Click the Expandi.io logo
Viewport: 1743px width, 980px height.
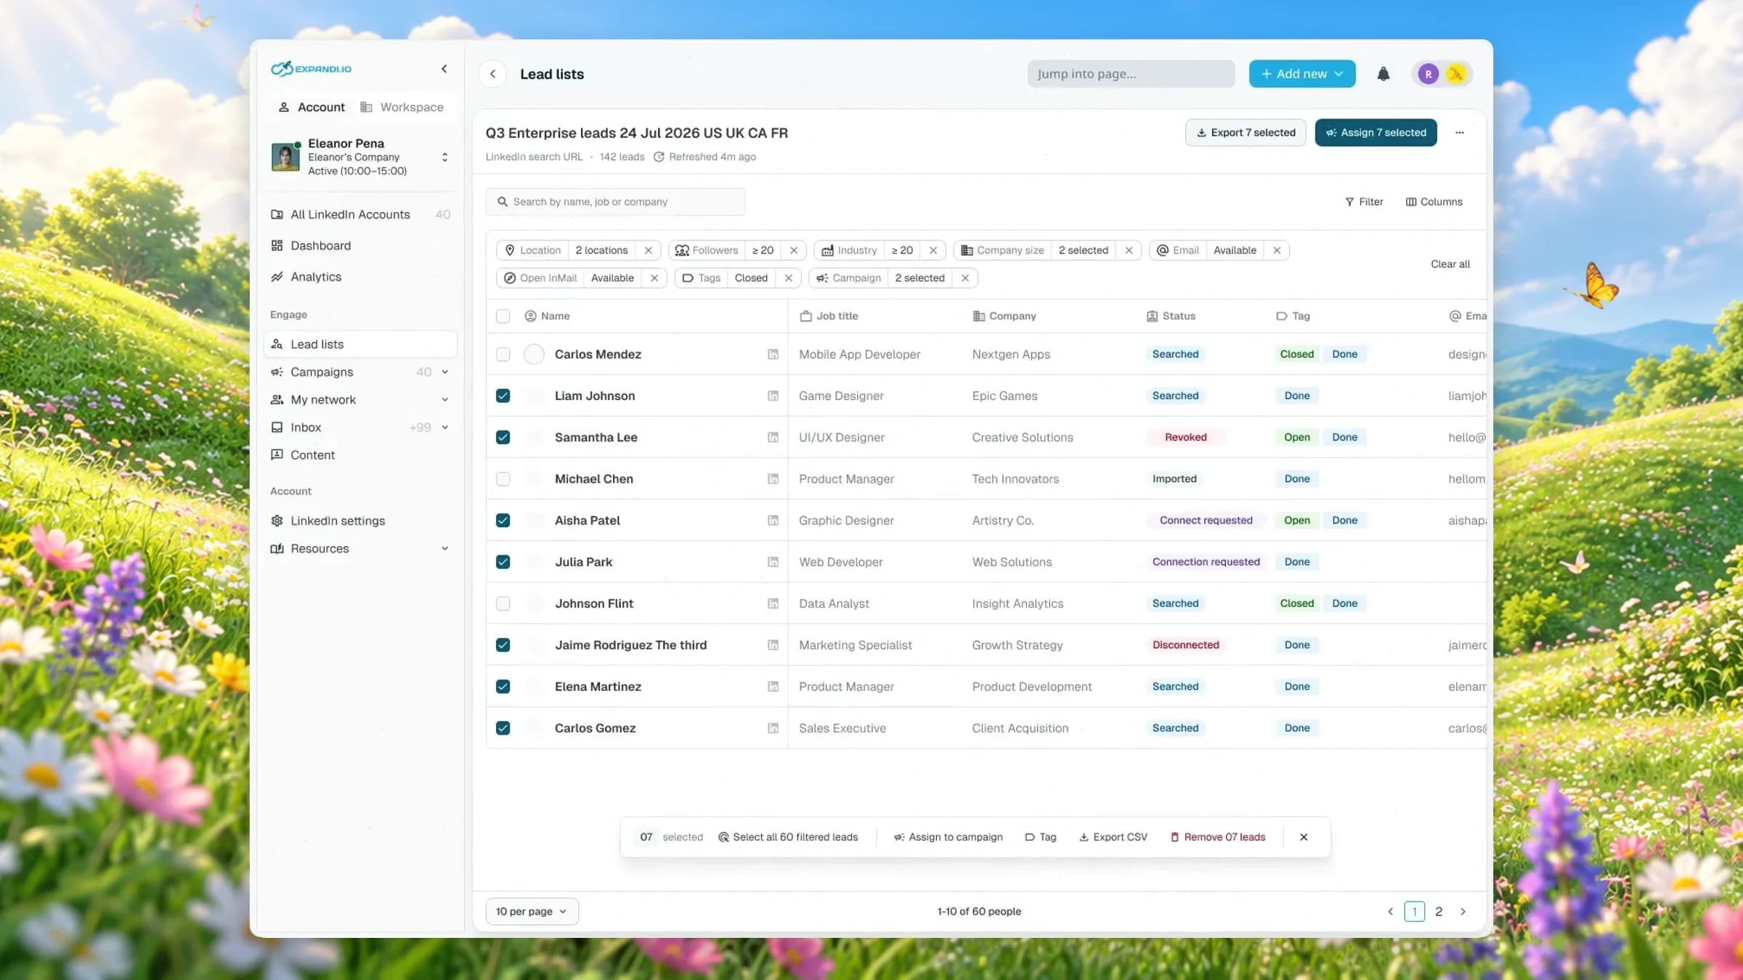(x=311, y=69)
